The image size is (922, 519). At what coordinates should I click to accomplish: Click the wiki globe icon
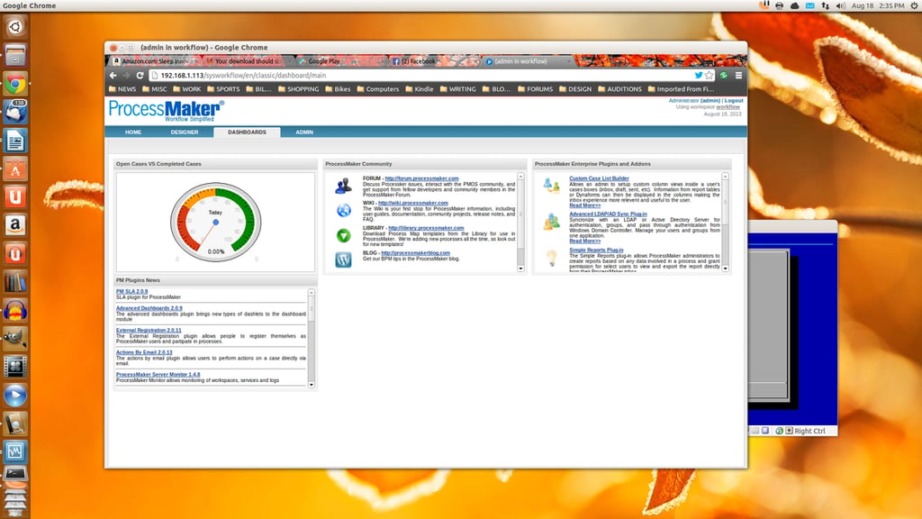(343, 210)
